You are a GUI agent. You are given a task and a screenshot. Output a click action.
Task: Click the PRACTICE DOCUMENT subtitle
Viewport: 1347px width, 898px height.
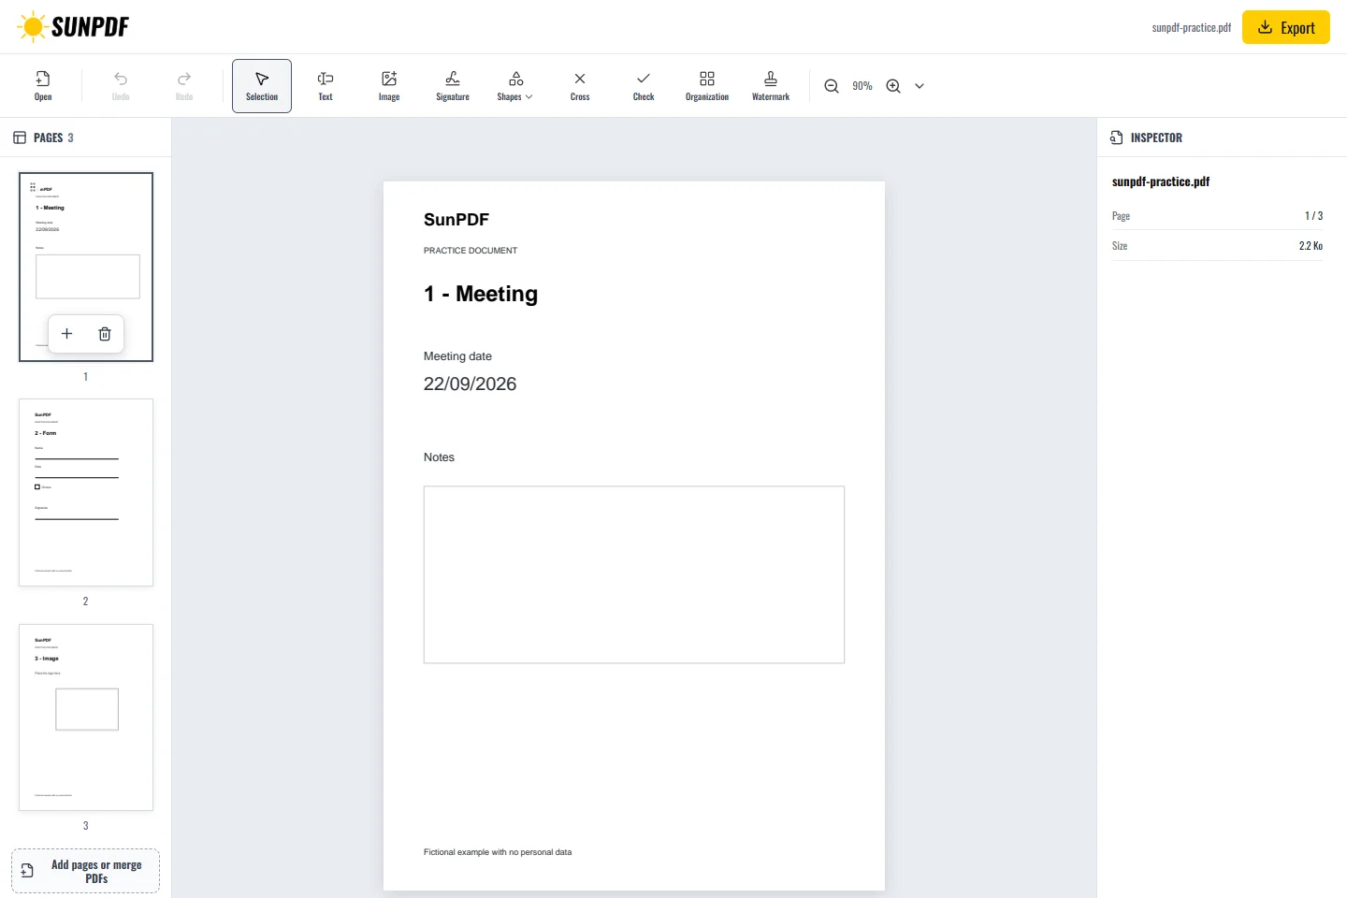pos(471,251)
